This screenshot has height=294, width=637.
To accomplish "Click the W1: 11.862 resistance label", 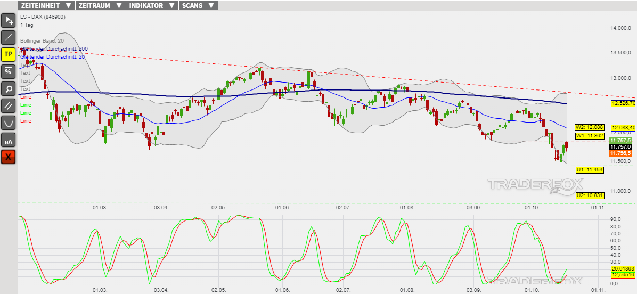I will pyautogui.click(x=590, y=136).
